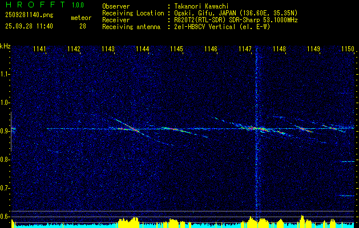Viewport: 359px width, 228px height.
Task: Select the 1143 time axis label
Action: click(108, 49)
